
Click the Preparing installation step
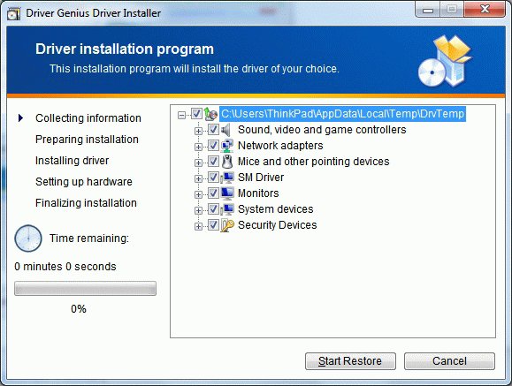pyautogui.click(x=87, y=140)
